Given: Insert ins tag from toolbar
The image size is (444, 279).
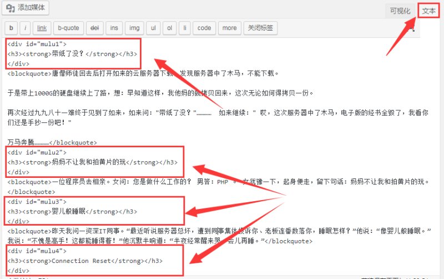Looking at the screenshot, I should pos(114,28).
